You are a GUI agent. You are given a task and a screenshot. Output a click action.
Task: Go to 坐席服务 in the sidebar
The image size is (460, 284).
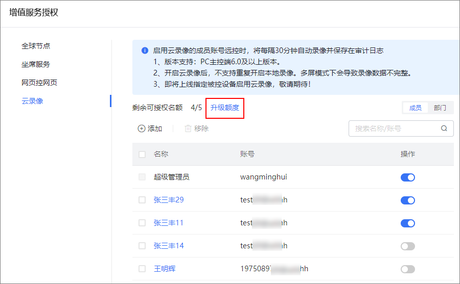(x=36, y=64)
